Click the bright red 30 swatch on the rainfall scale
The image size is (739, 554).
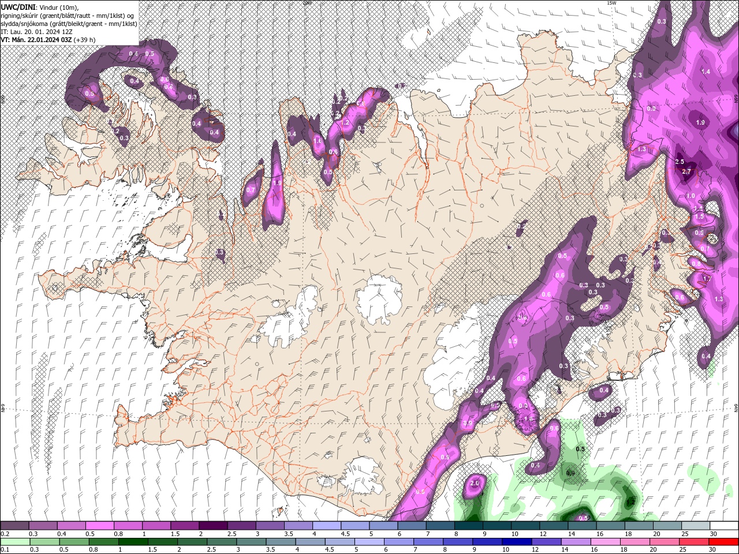(x=723, y=542)
